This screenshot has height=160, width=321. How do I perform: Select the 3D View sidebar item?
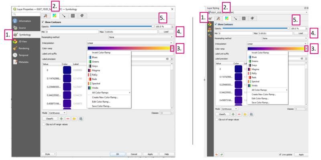click(23, 41)
